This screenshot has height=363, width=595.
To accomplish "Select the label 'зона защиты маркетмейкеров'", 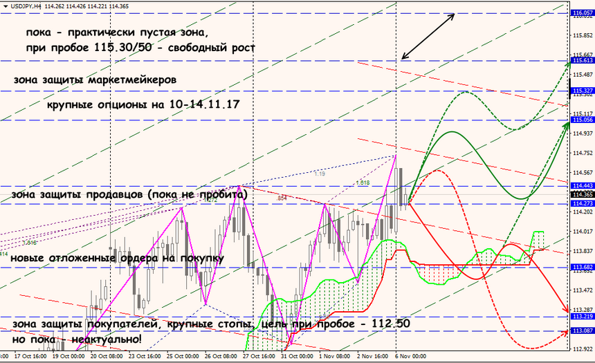I will click(x=95, y=80).
